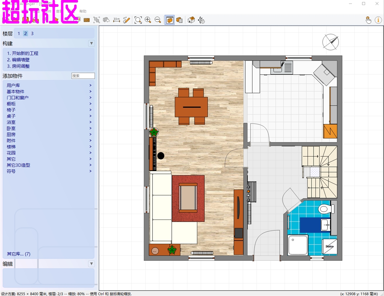Switch to floor 1 tab
The height and width of the screenshot is (296, 384).
pos(18,33)
